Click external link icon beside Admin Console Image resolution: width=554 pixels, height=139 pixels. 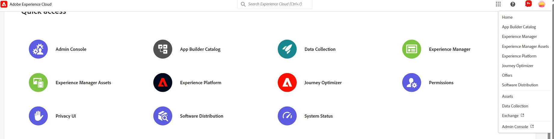(532, 126)
